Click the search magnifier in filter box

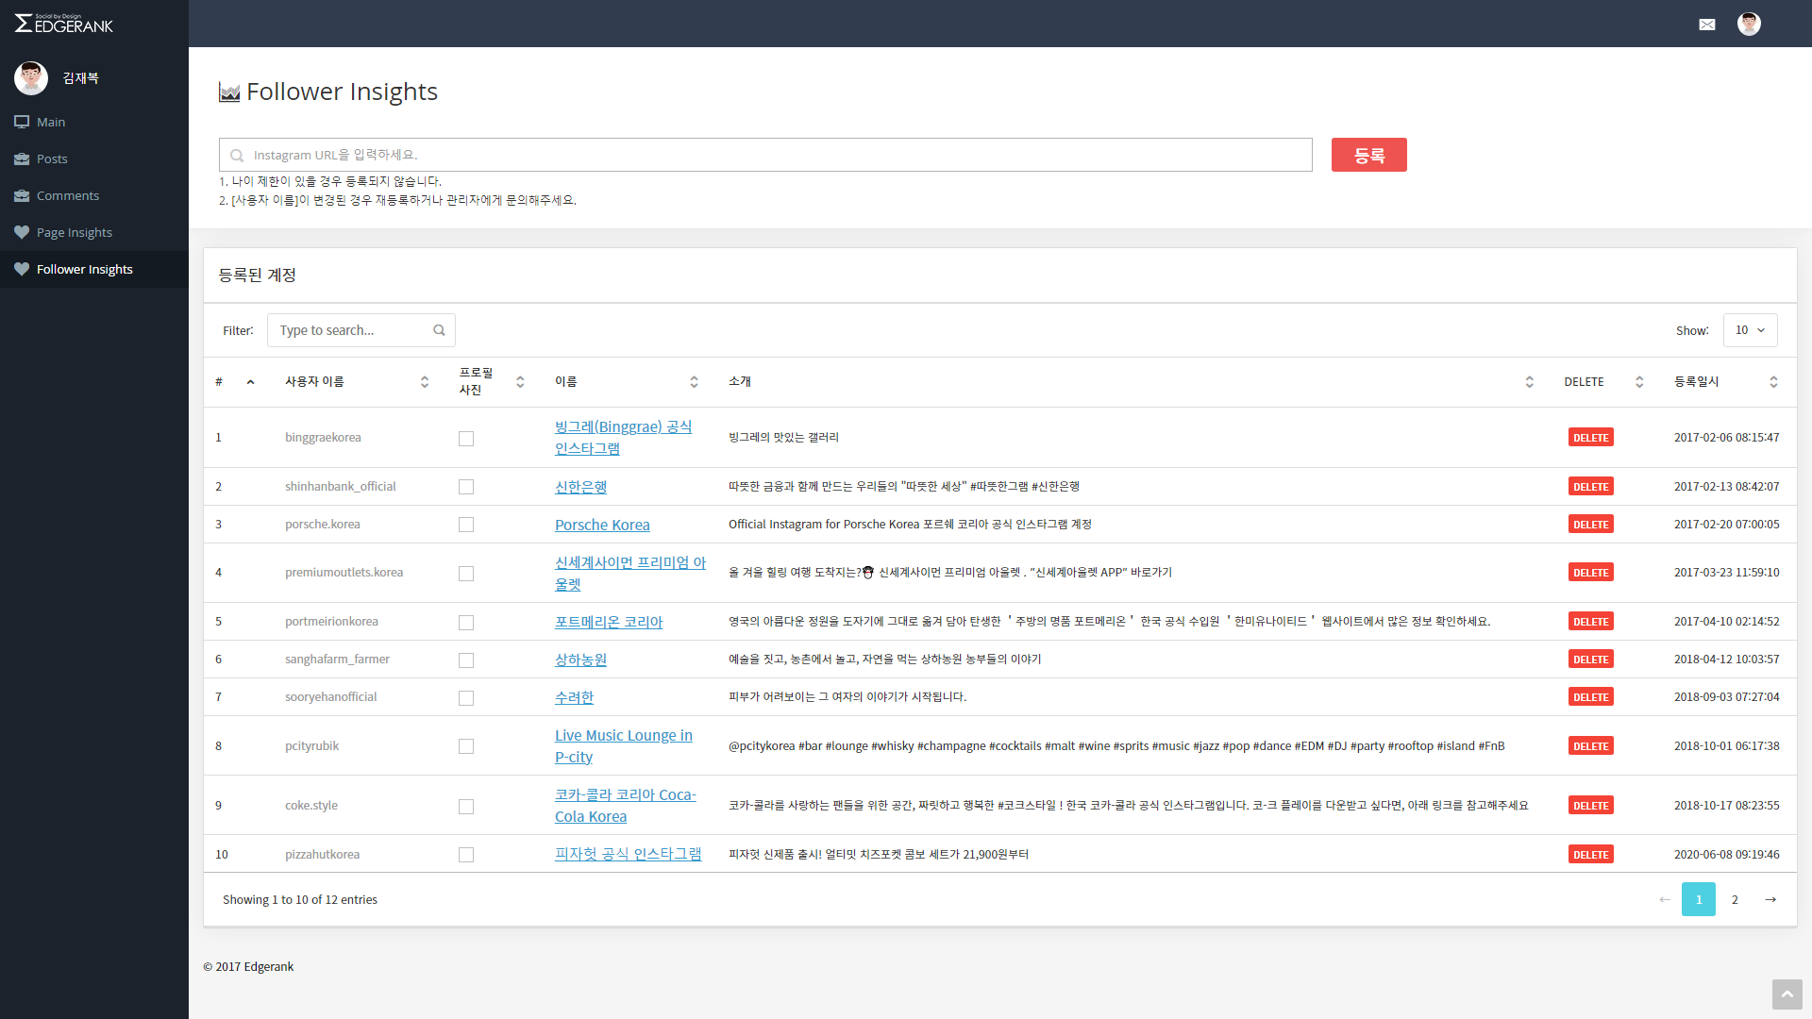(439, 330)
